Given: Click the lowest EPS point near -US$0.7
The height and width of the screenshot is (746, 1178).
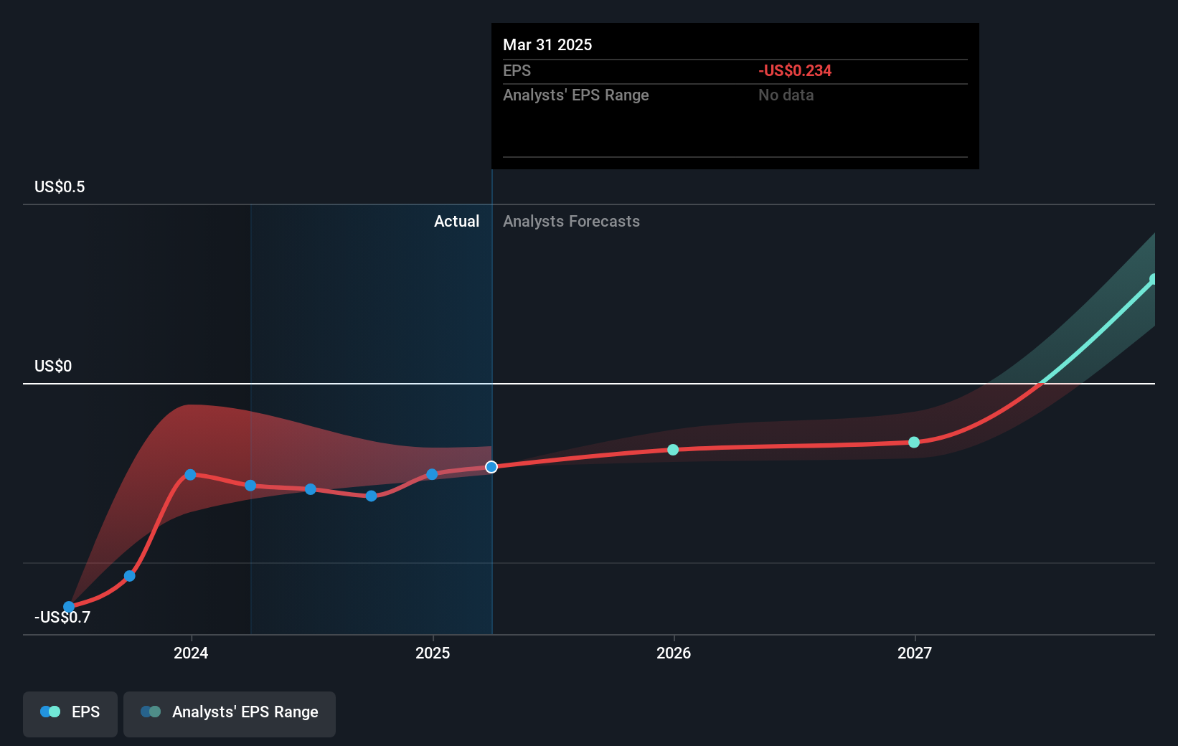Looking at the screenshot, I should tap(69, 607).
